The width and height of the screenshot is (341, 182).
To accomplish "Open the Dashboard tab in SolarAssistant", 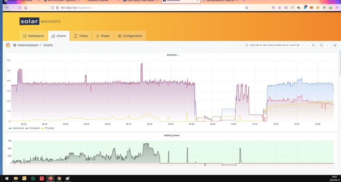I will coord(33,36).
